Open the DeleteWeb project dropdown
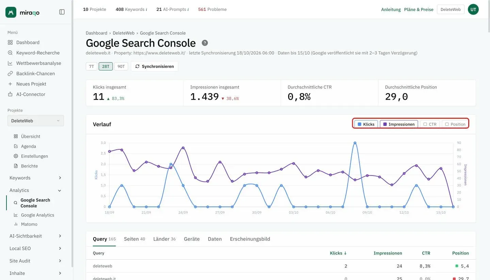 [x=36, y=121]
